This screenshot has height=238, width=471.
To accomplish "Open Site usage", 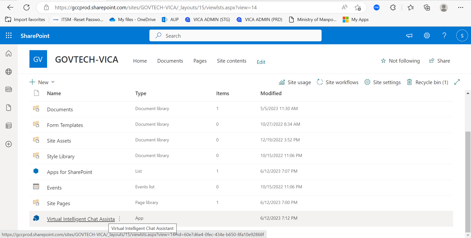I will 295,82.
